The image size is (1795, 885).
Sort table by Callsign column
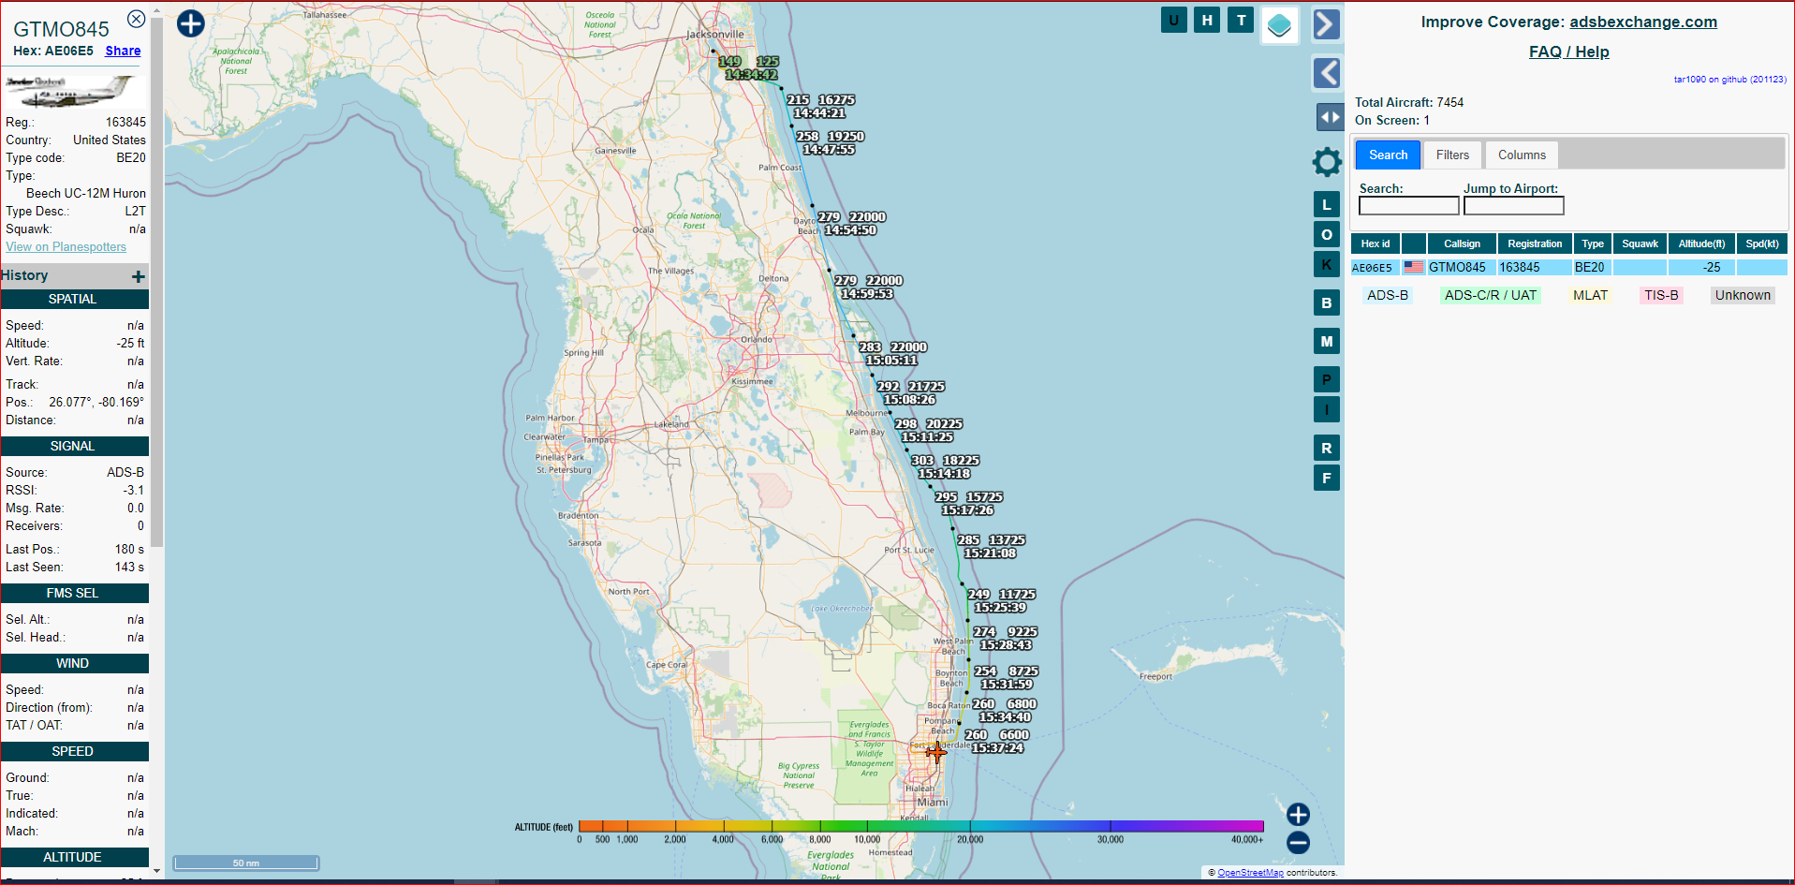[x=1462, y=243]
